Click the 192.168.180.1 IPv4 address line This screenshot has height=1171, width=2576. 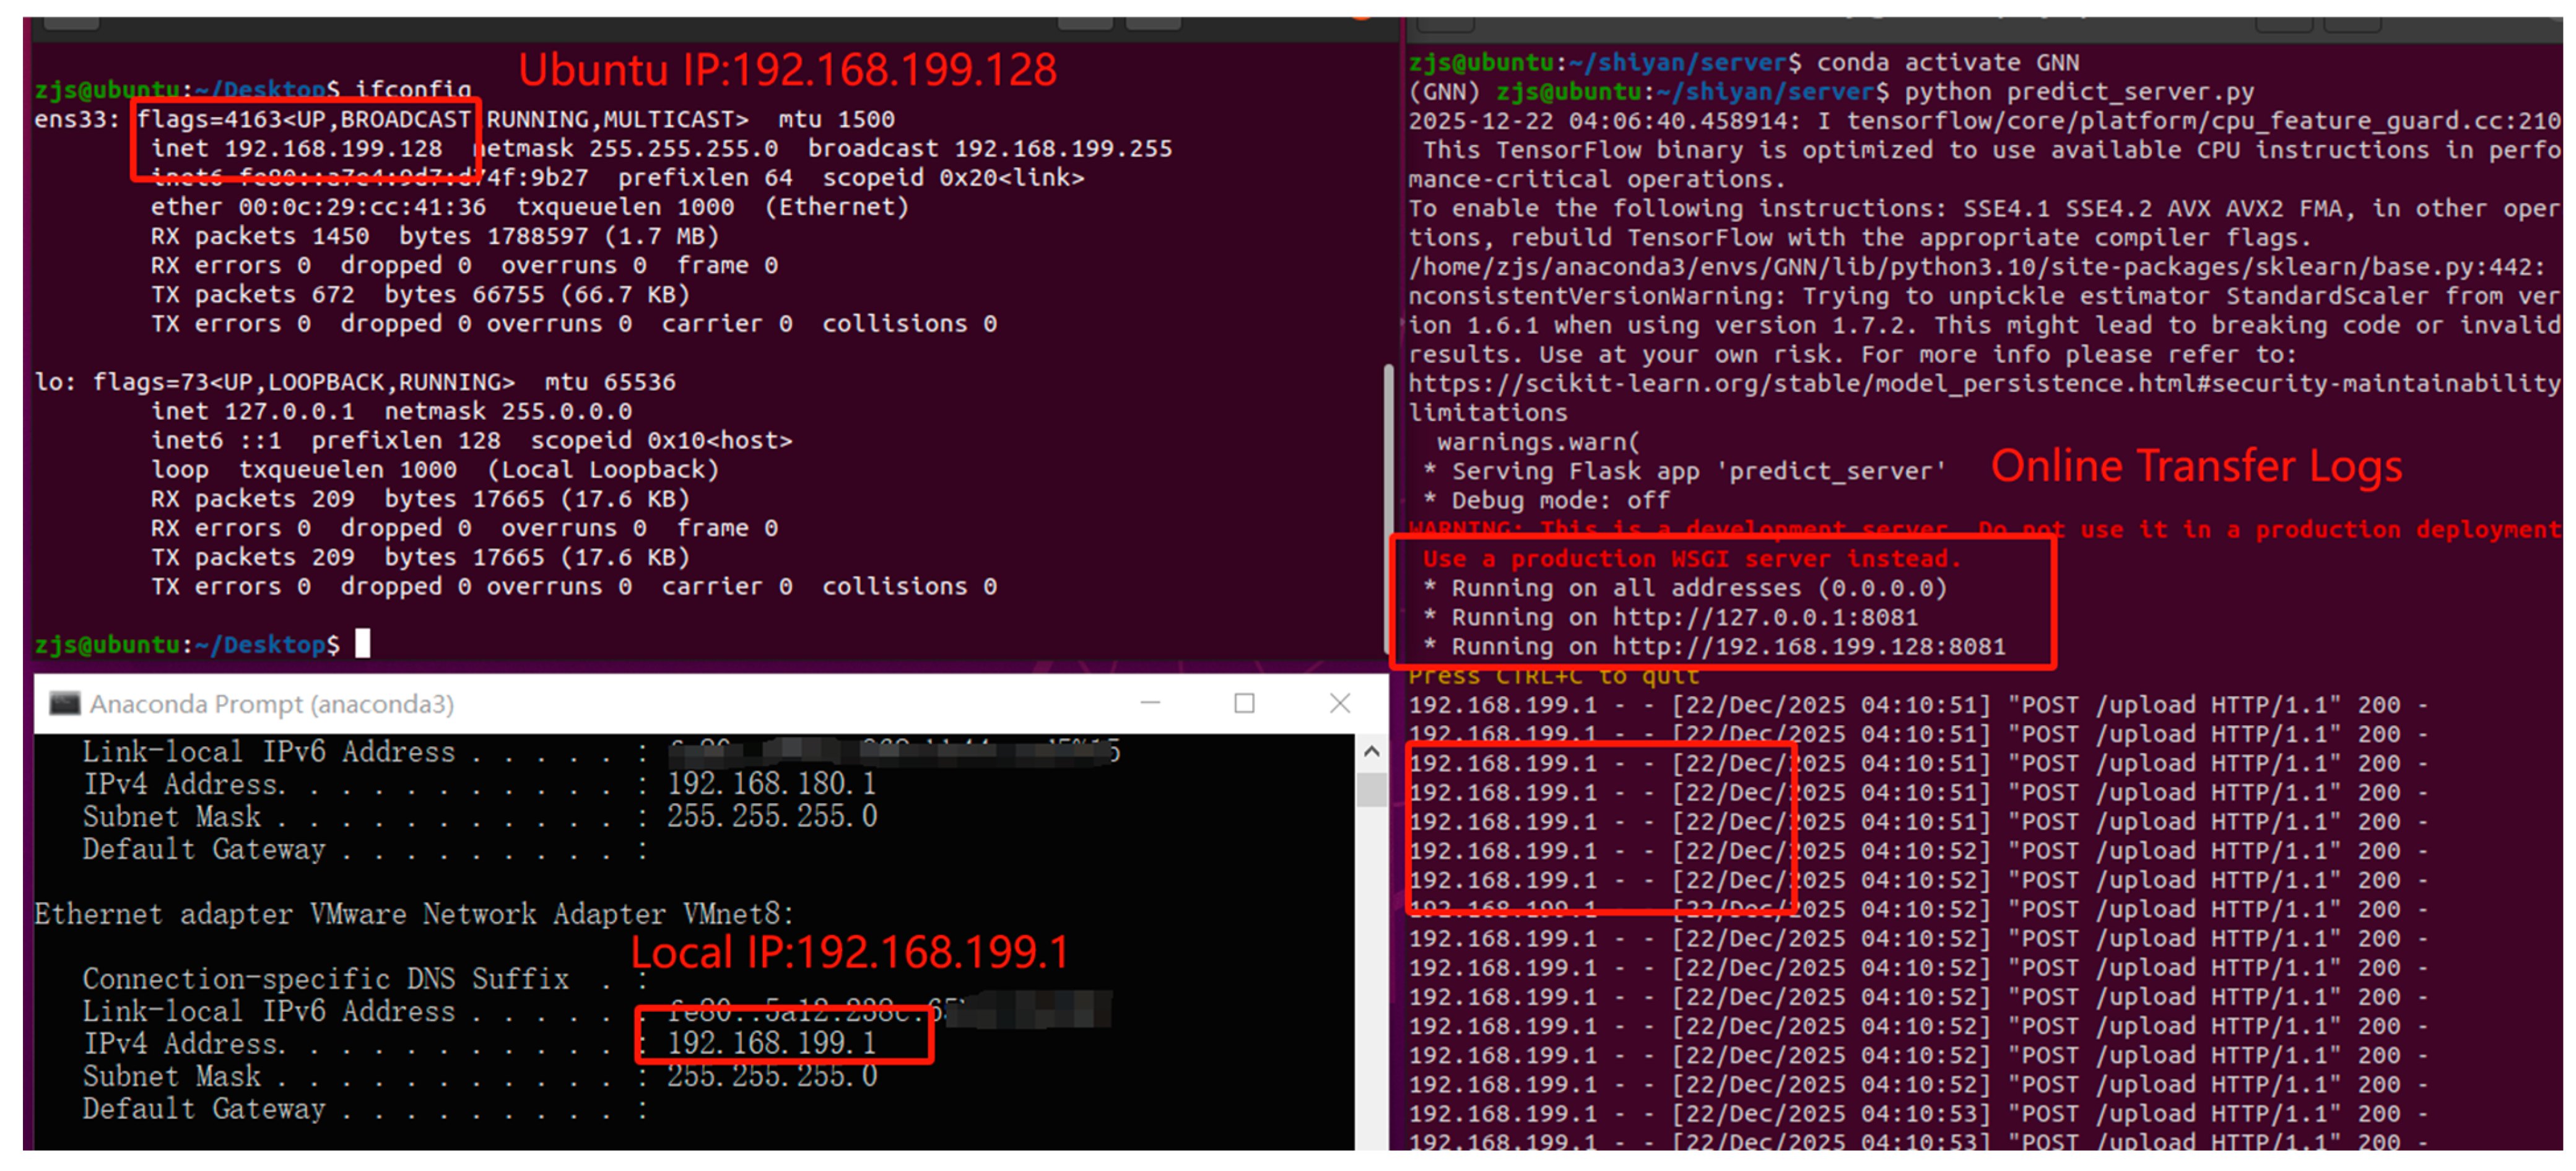coord(771,783)
